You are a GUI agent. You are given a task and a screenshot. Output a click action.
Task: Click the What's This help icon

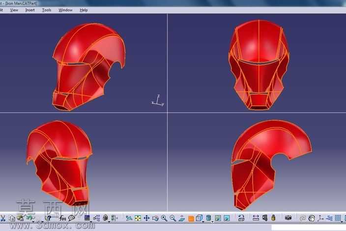click(48, 218)
